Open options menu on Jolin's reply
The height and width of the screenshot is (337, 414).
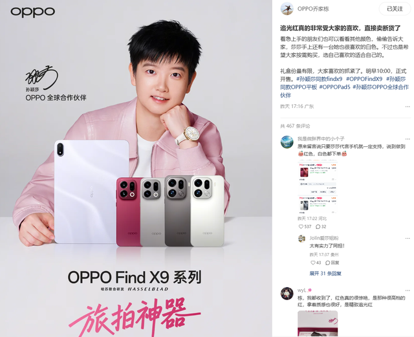408,238
